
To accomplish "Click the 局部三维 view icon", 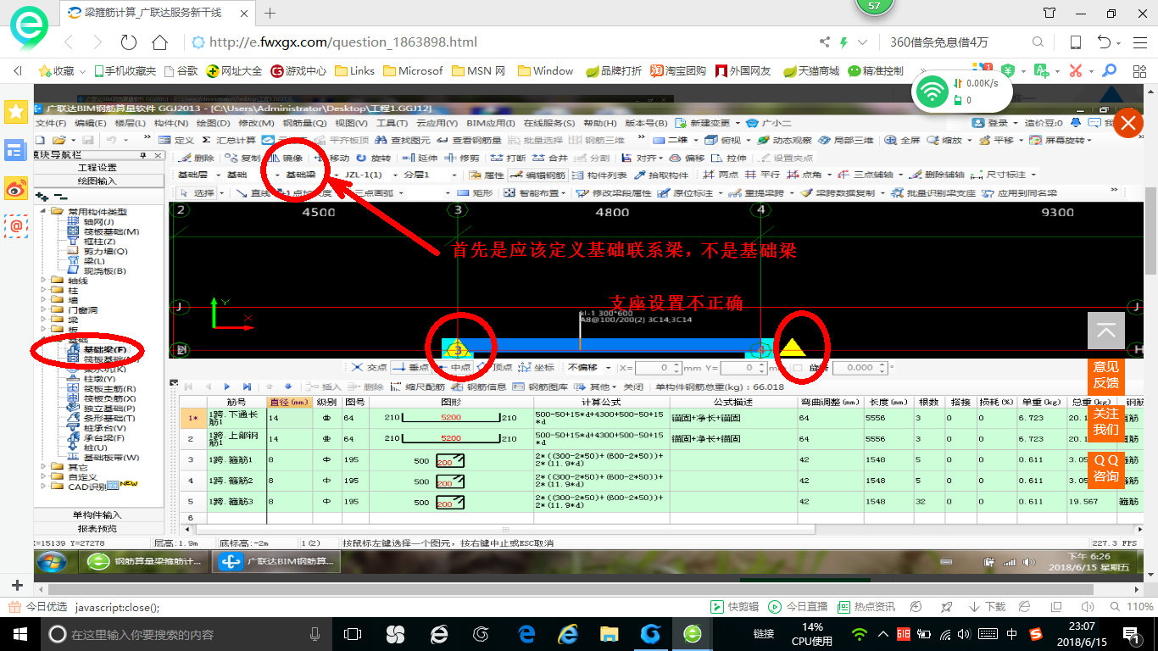I will (846, 140).
